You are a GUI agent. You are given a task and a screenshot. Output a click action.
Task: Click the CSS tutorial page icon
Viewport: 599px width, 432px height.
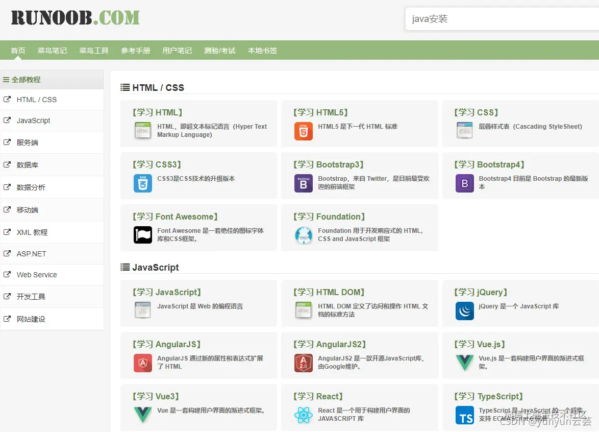(x=464, y=131)
